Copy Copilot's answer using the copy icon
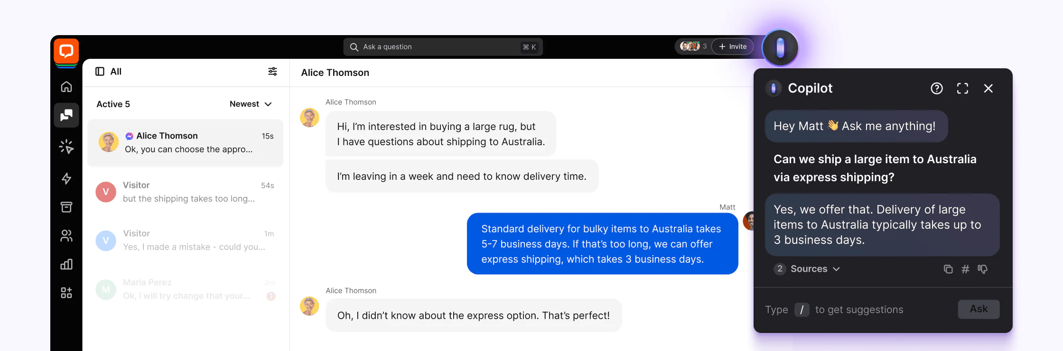The width and height of the screenshot is (1063, 351). (948, 269)
